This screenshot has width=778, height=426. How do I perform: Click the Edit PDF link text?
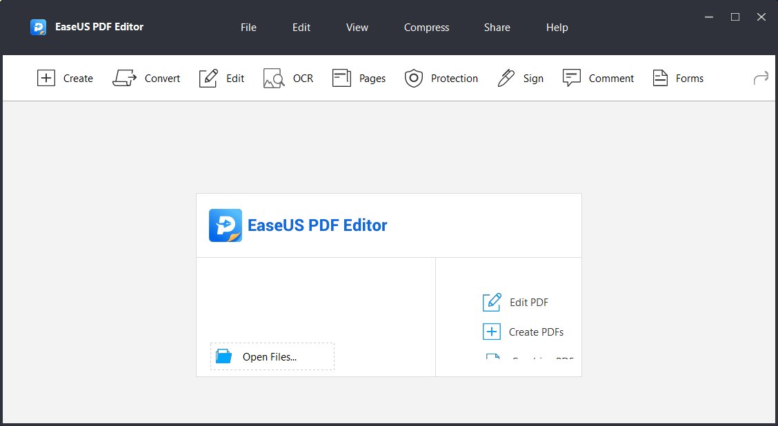pyautogui.click(x=529, y=303)
